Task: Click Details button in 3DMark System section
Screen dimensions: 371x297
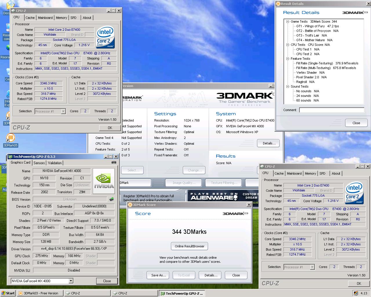Action: pyautogui.click(x=269, y=143)
